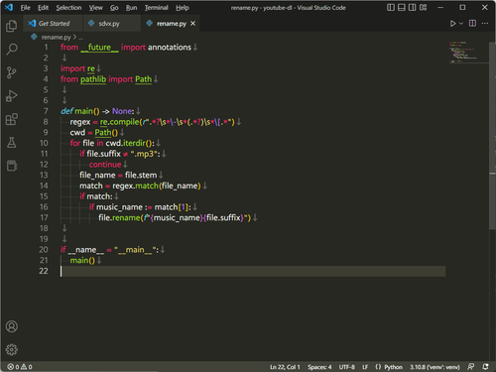
Task: Open the File menu
Action: (x=25, y=8)
